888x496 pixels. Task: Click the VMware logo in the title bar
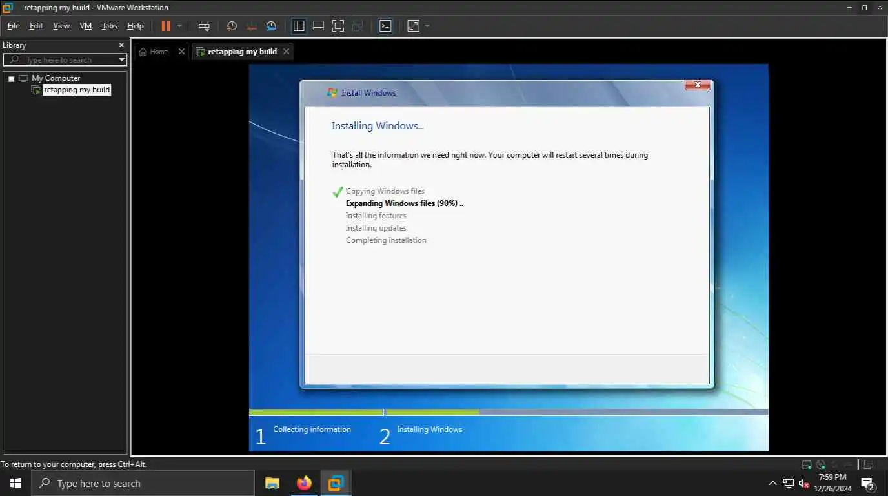point(8,8)
